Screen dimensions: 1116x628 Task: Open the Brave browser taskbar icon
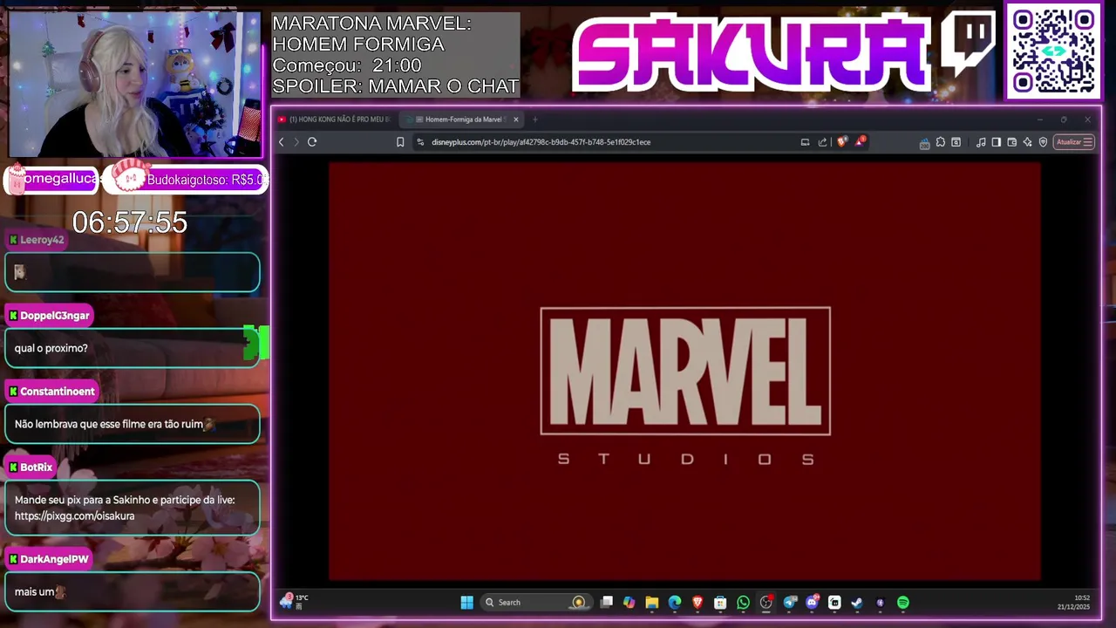697,603
